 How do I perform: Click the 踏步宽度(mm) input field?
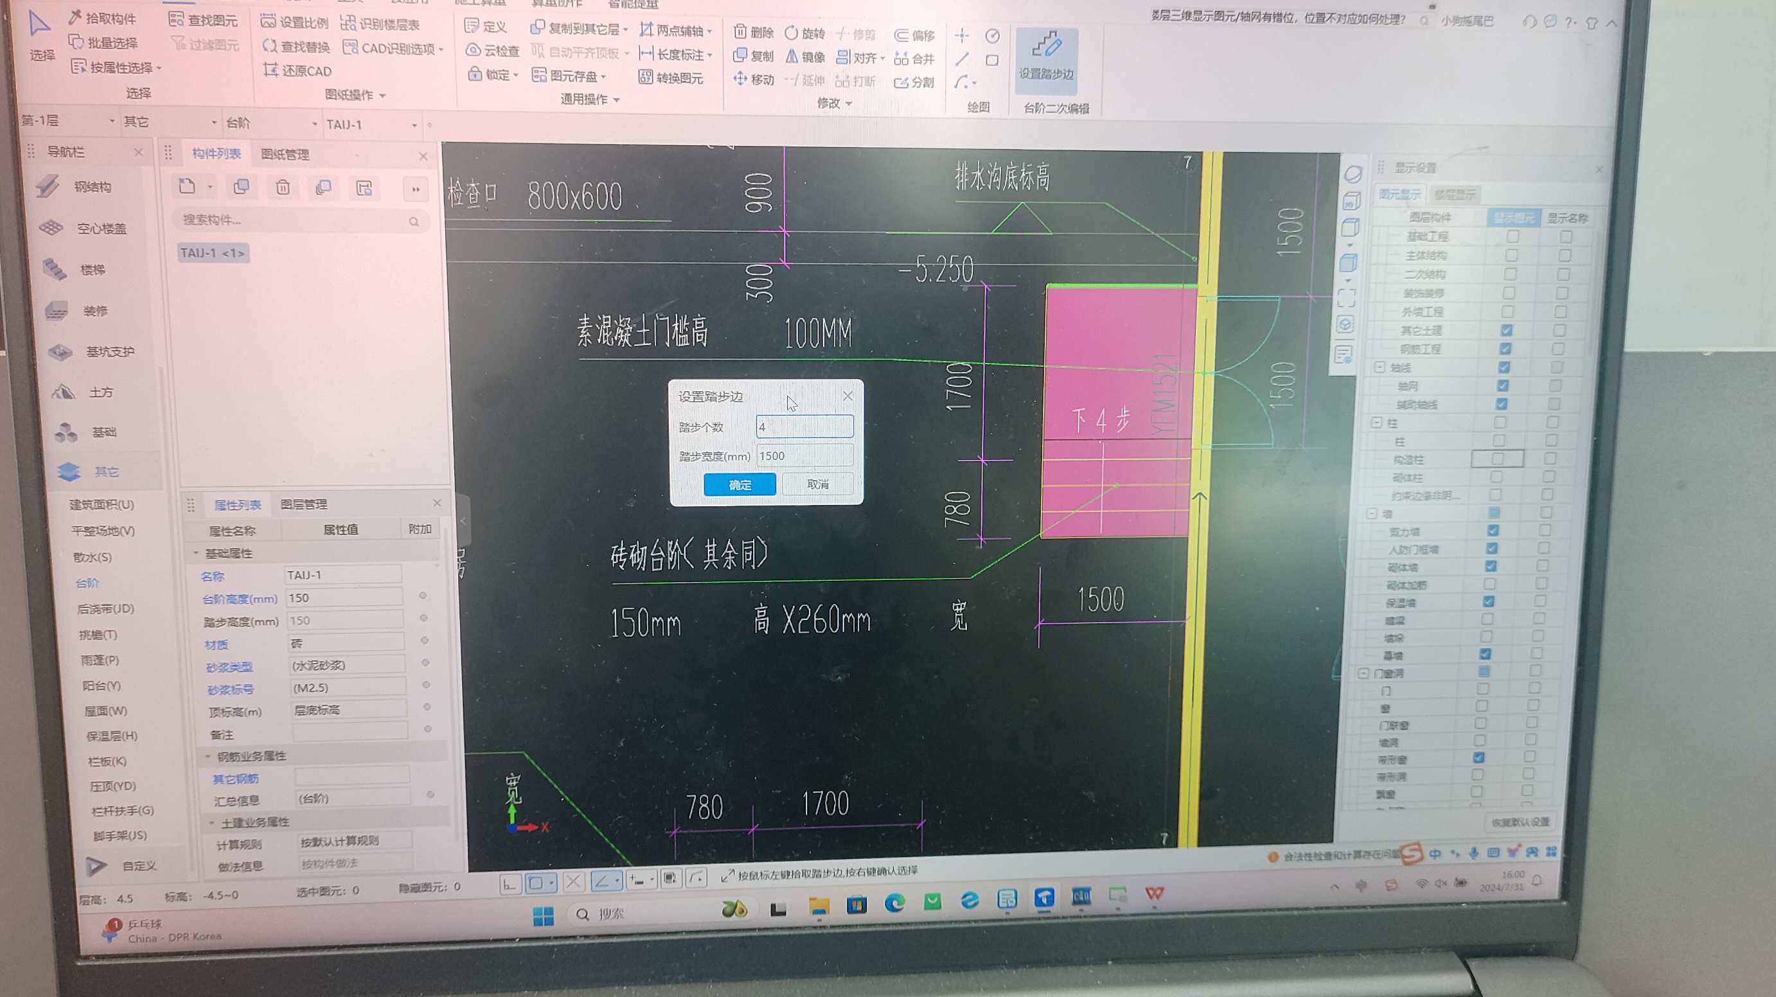point(804,455)
